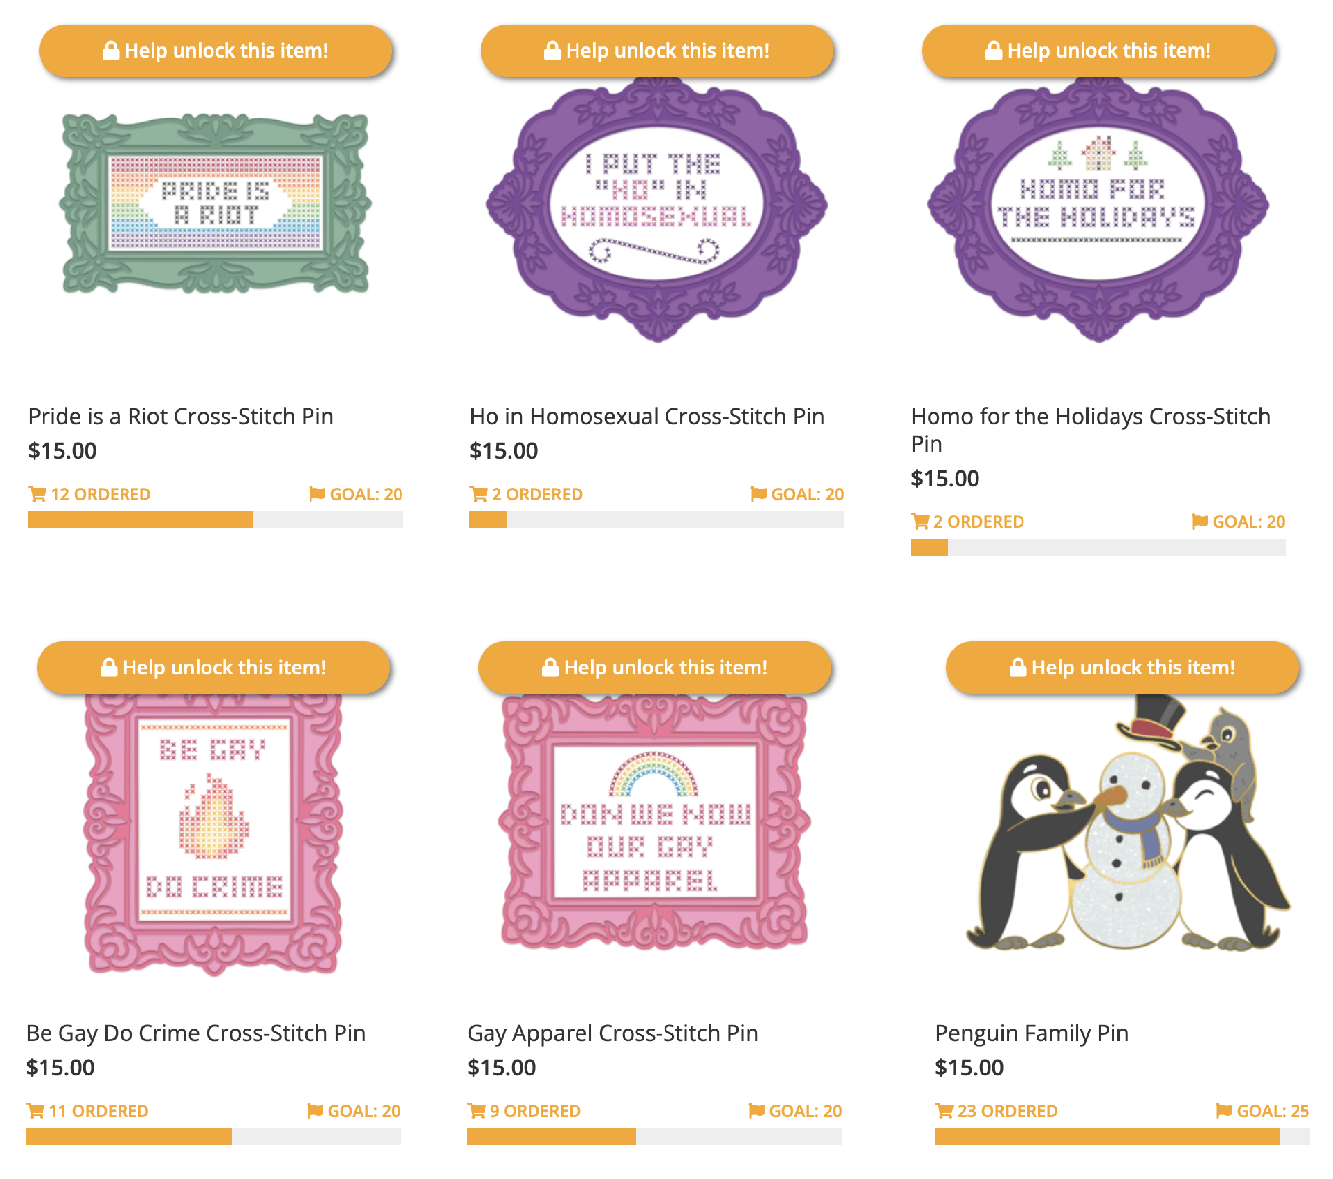1333x1179 pixels.
Task: Click unlock button above Pride is a Riot pin
Action: [215, 51]
